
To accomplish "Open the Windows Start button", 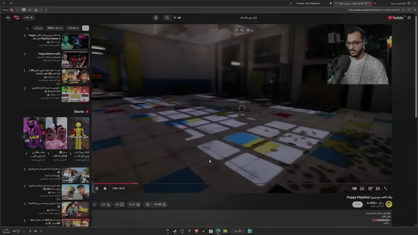I will point(250,231).
